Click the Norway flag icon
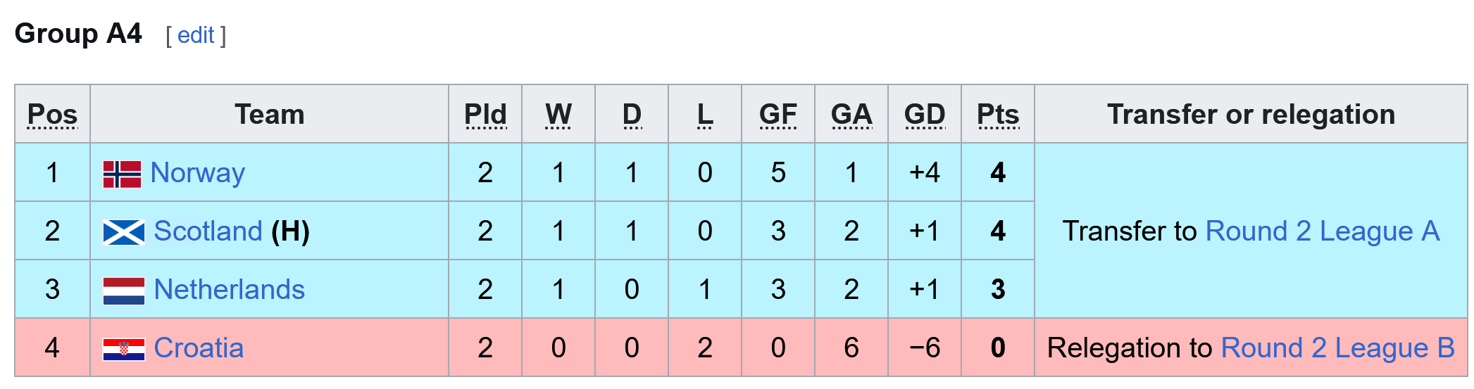The width and height of the screenshot is (1474, 389). (122, 174)
